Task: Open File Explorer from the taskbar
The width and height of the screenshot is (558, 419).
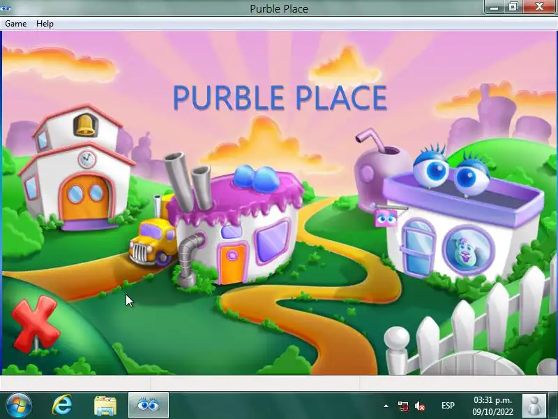Action: pyautogui.click(x=105, y=406)
